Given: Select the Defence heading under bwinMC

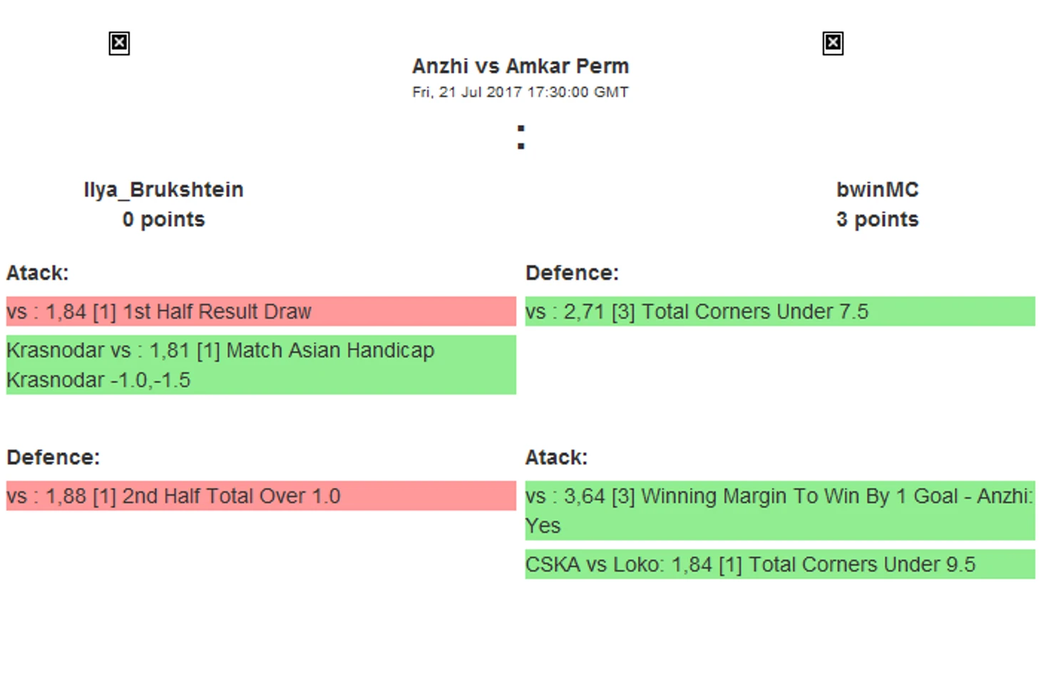Looking at the screenshot, I should point(572,273).
